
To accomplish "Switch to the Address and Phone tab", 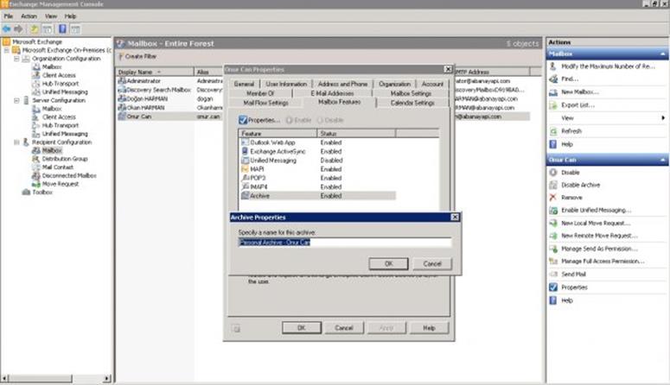I will click(342, 84).
